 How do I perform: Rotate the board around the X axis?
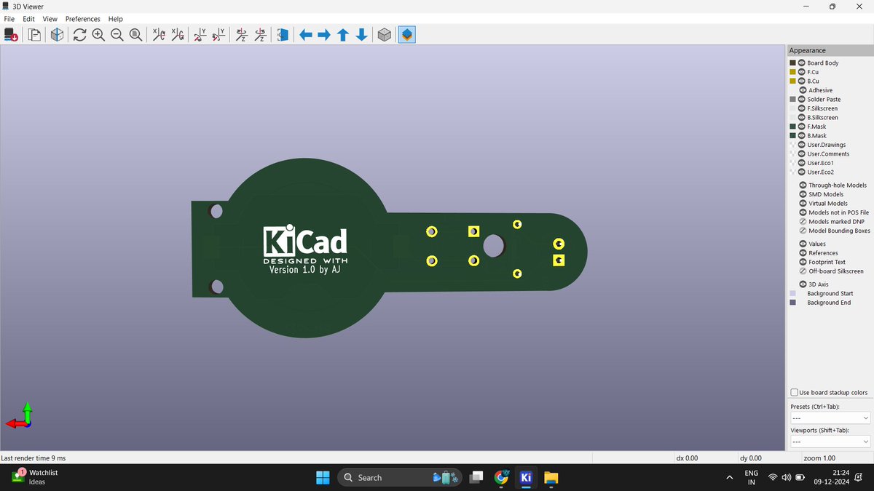tap(159, 34)
